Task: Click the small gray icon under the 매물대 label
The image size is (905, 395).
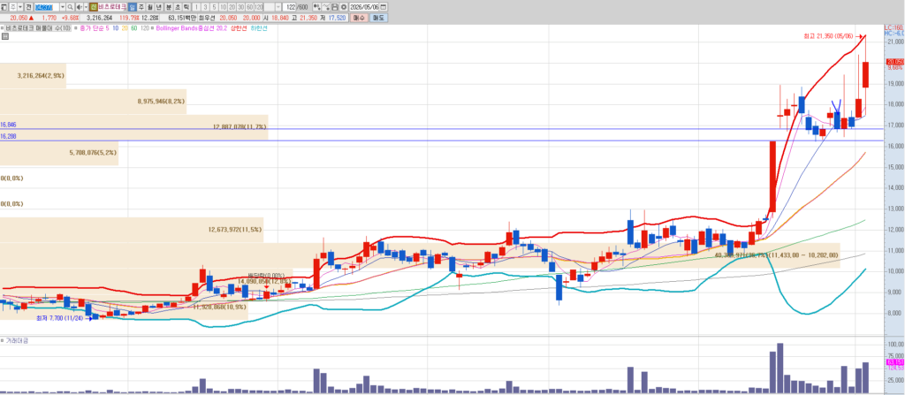Action: tap(4, 36)
